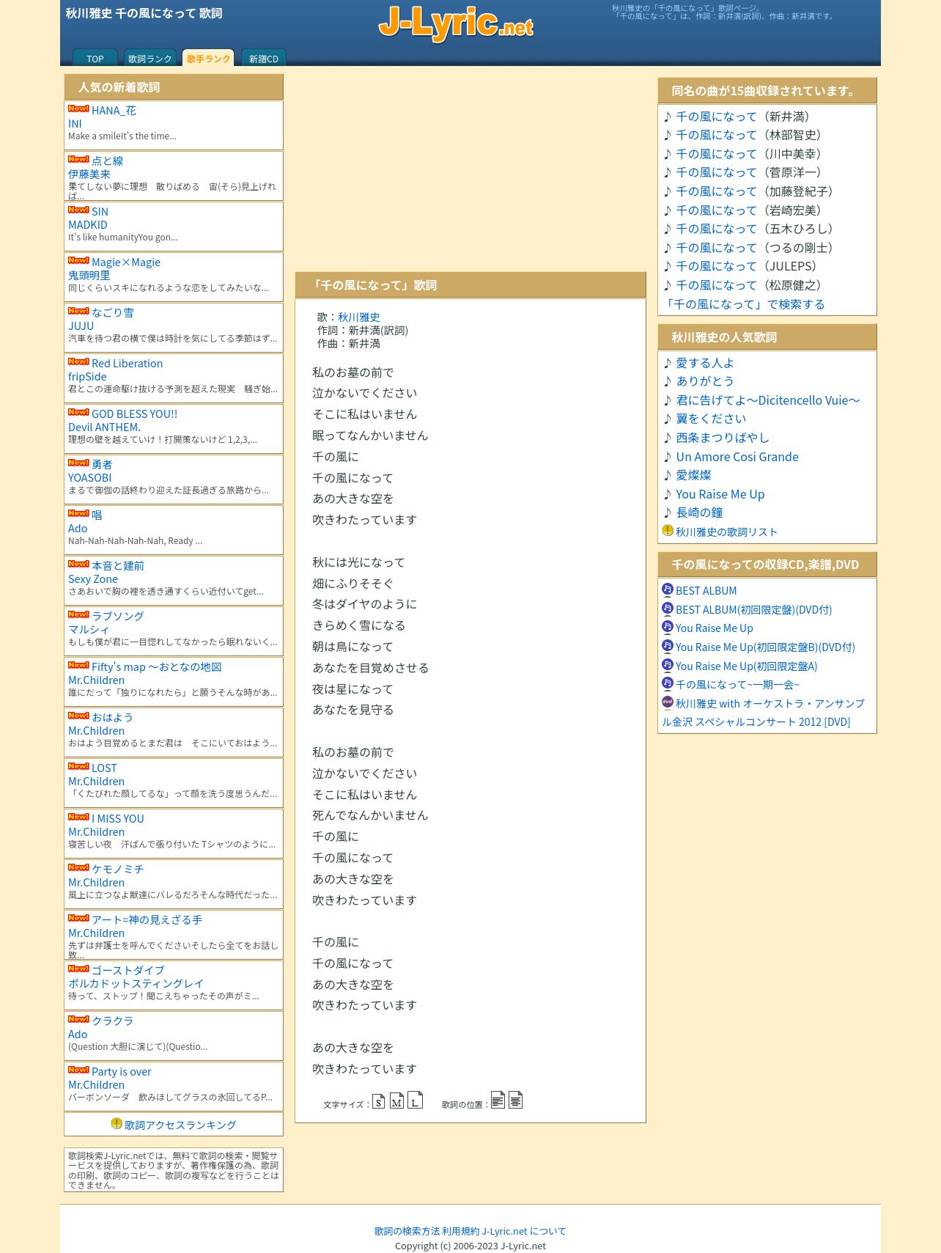The width and height of the screenshot is (941, 1253).
Task: Align lyrics to the center
Action: tap(515, 1100)
